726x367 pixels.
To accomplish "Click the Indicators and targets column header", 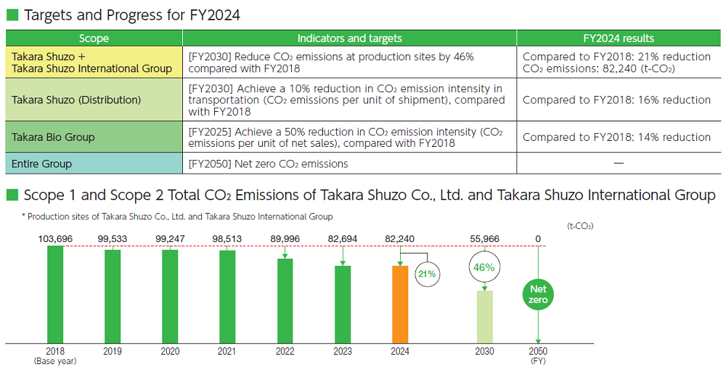I will click(349, 39).
